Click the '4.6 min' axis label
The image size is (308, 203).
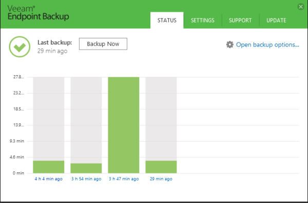[x=17, y=157]
